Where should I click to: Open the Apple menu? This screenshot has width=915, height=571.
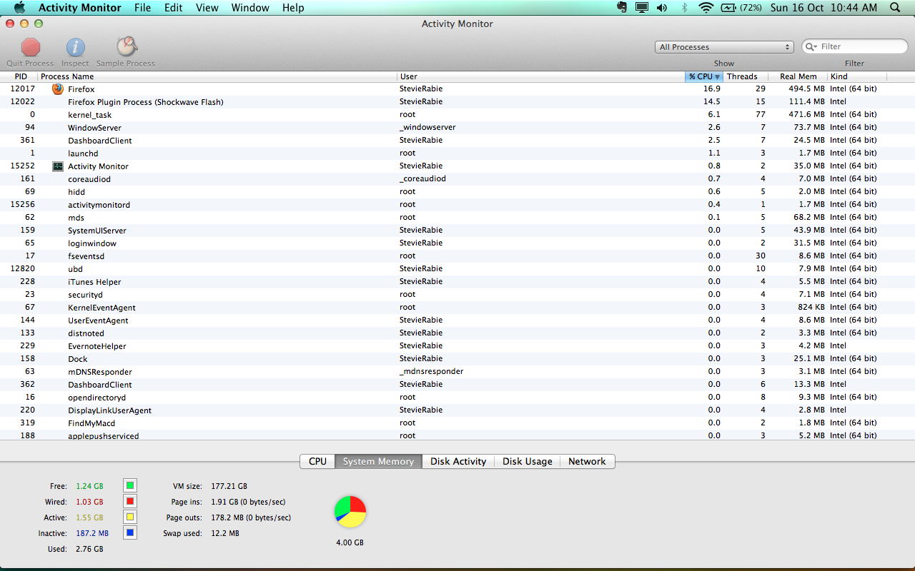pyautogui.click(x=19, y=8)
